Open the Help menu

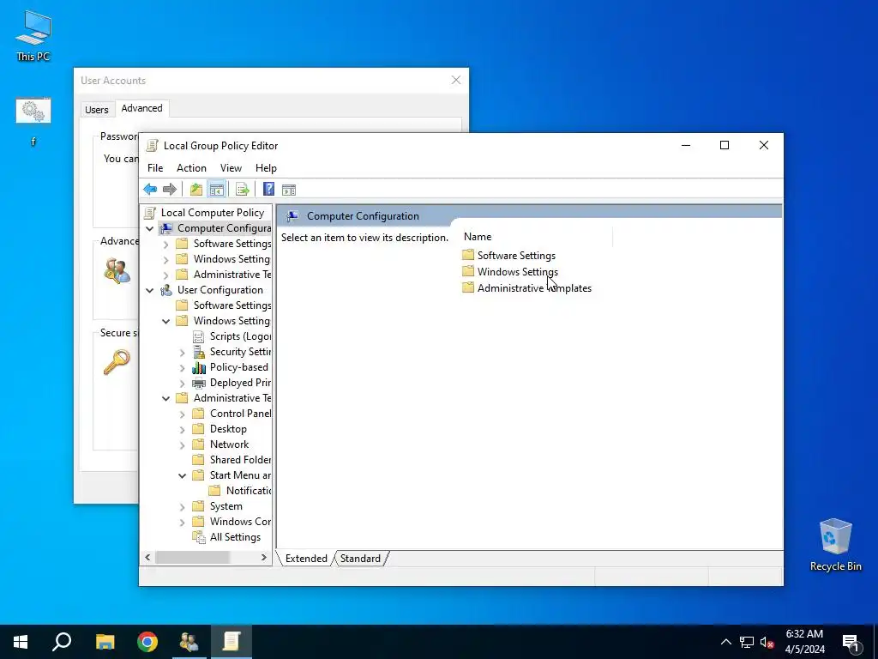pos(266,168)
